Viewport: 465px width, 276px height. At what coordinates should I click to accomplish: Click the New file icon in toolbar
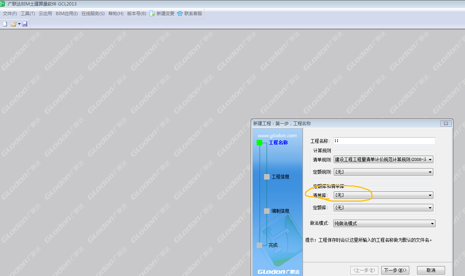point(5,24)
